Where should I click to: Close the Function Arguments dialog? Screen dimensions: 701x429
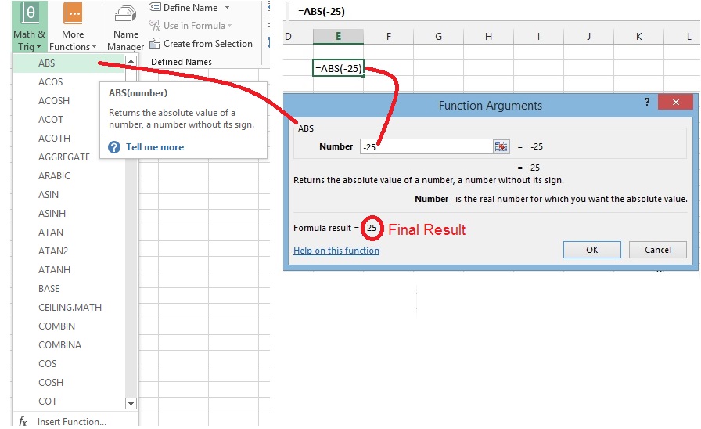[x=675, y=102]
